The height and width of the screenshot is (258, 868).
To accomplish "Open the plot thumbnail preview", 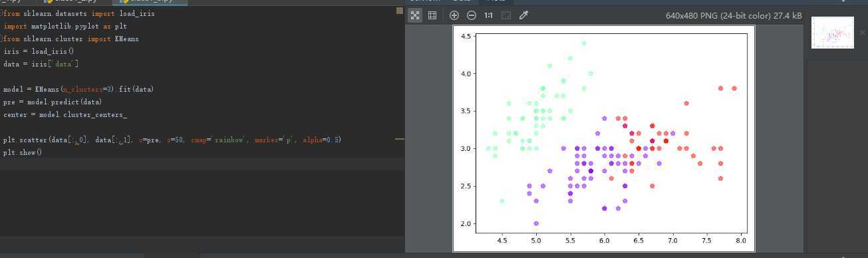I will click(x=832, y=33).
